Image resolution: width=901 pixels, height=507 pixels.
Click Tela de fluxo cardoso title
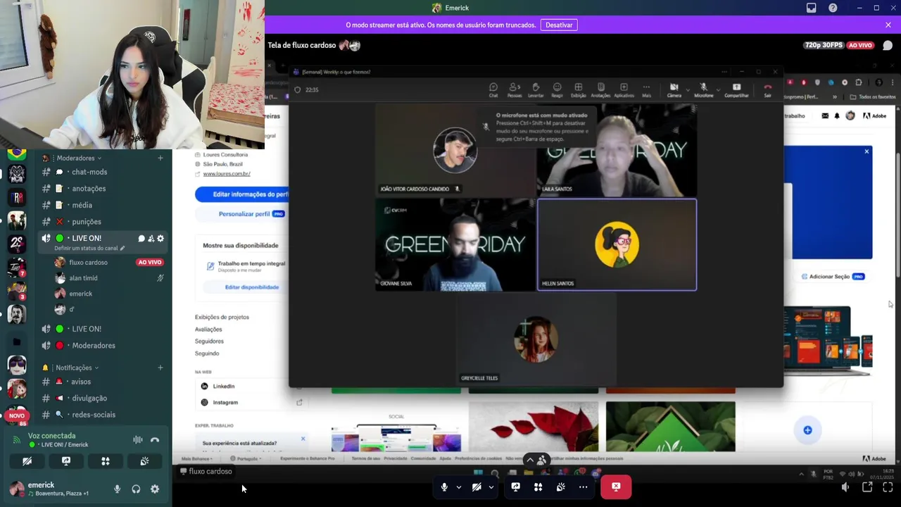click(302, 45)
